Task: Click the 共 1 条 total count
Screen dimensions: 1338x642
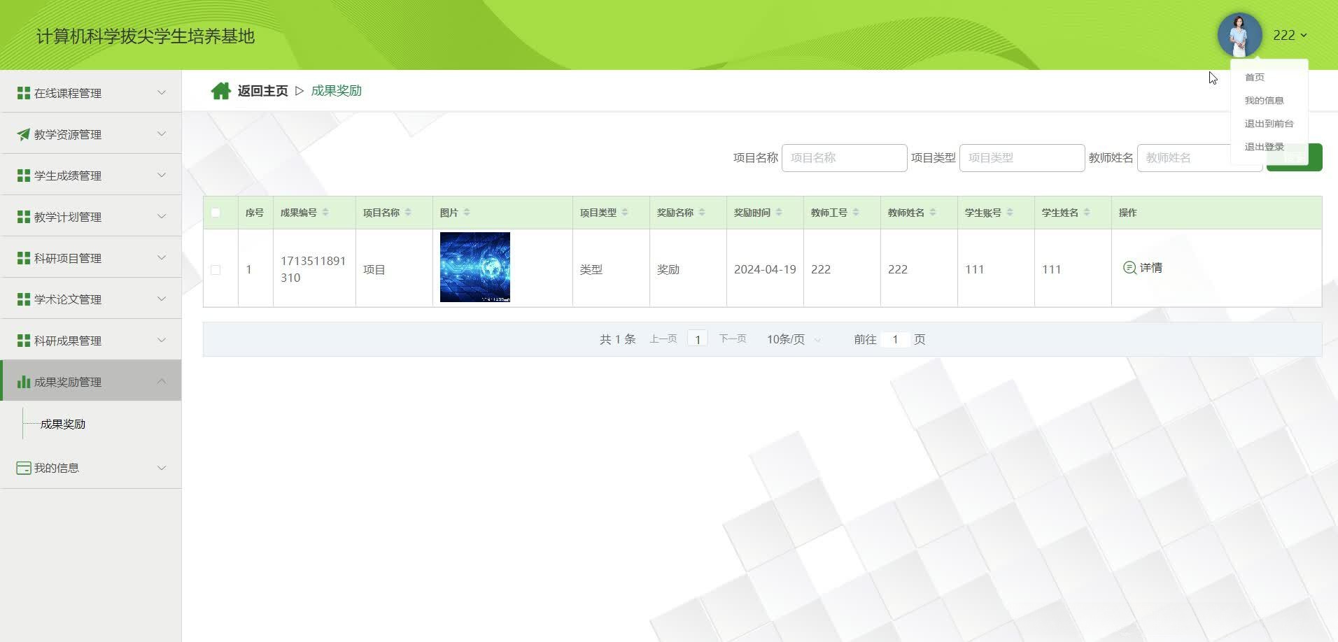Action: [617, 339]
